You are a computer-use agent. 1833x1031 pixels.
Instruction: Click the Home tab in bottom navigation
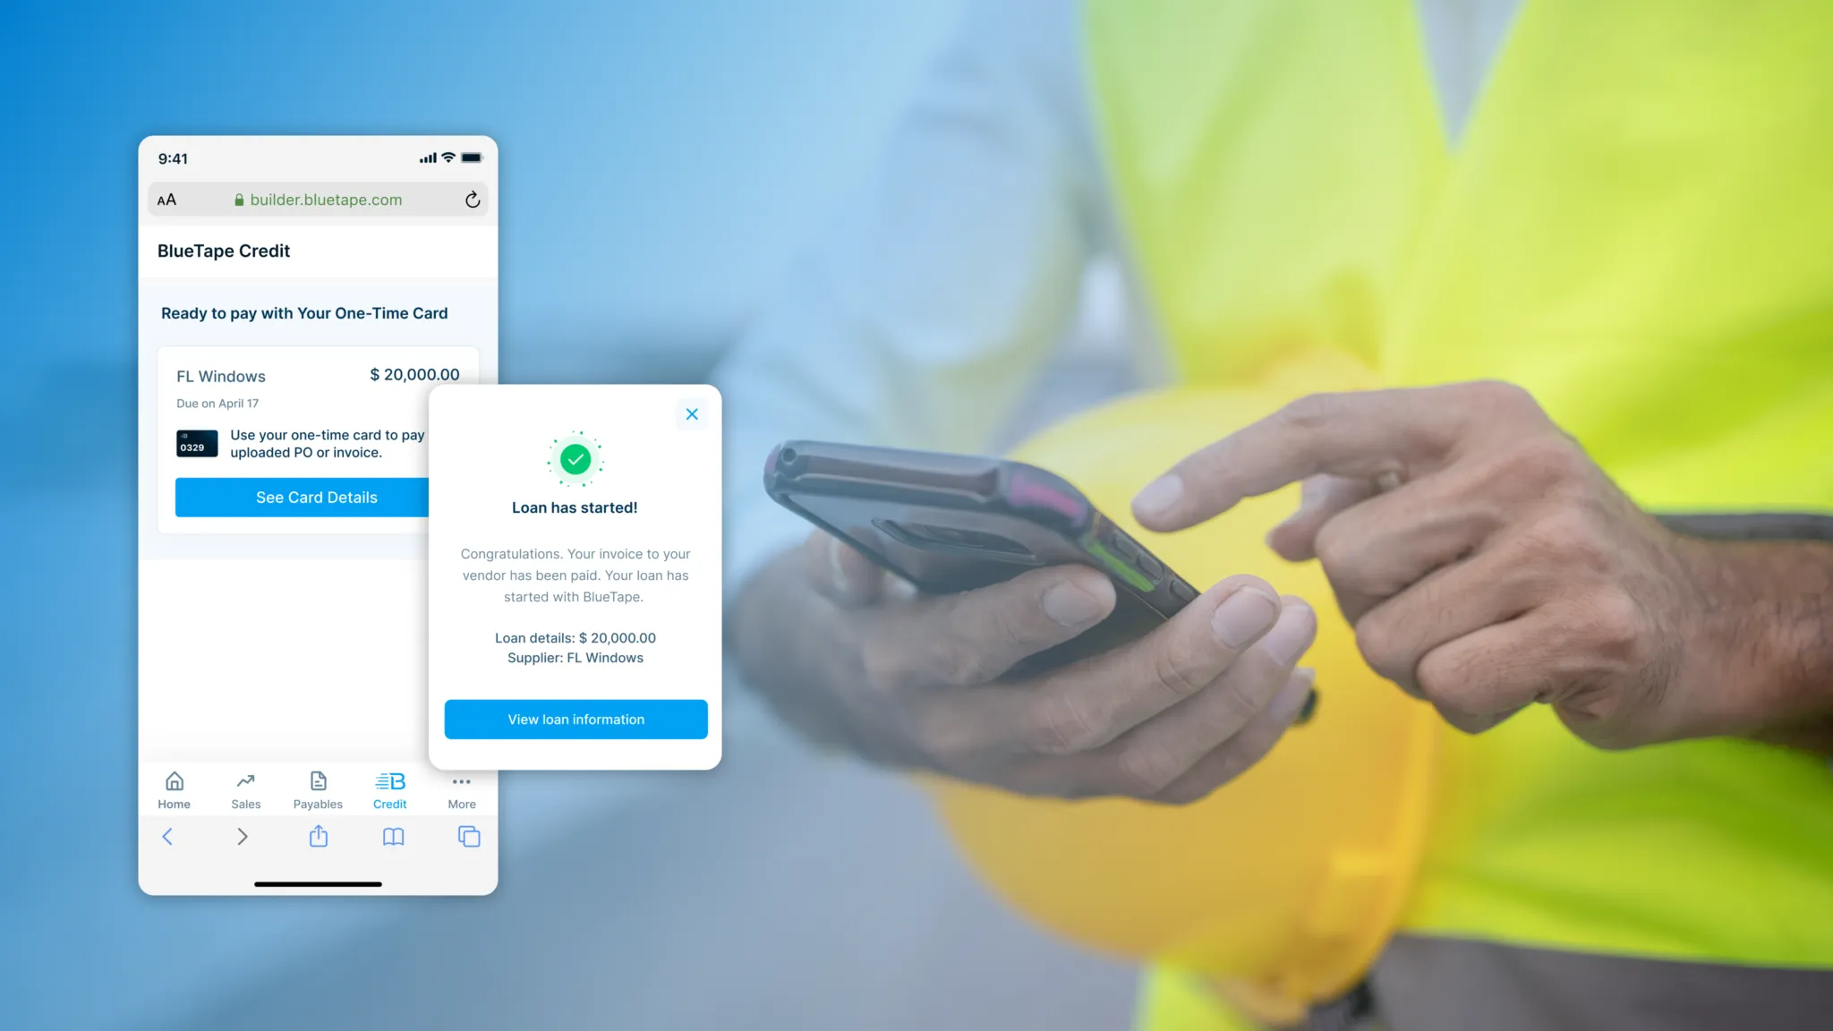pyautogui.click(x=174, y=789)
